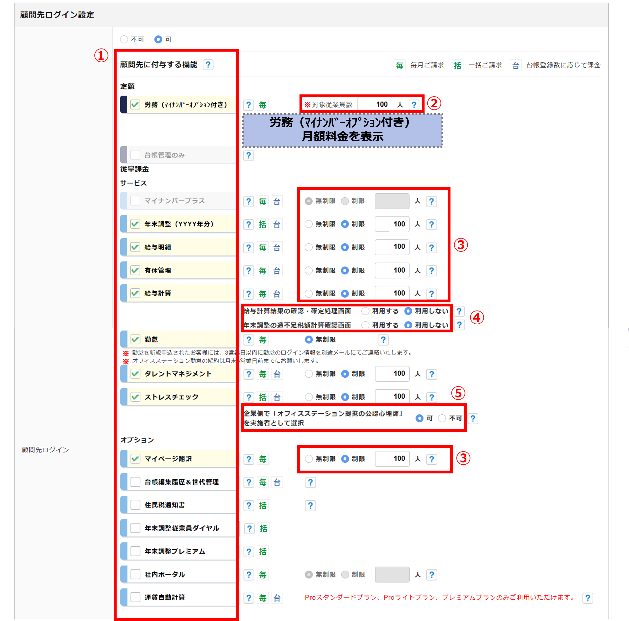Click limit count field in マイページ翻訳 row
The height and width of the screenshot is (621, 629).
click(x=392, y=458)
